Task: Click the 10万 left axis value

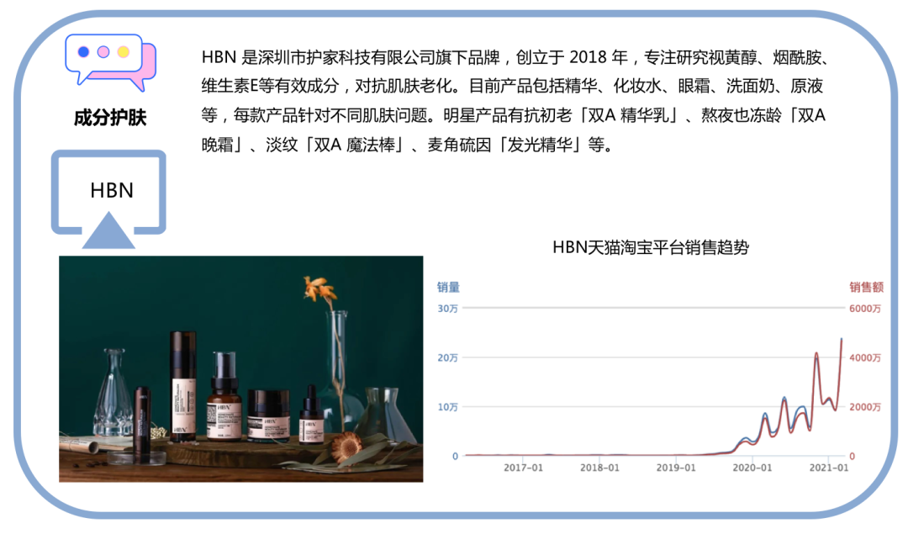Action: (447, 407)
